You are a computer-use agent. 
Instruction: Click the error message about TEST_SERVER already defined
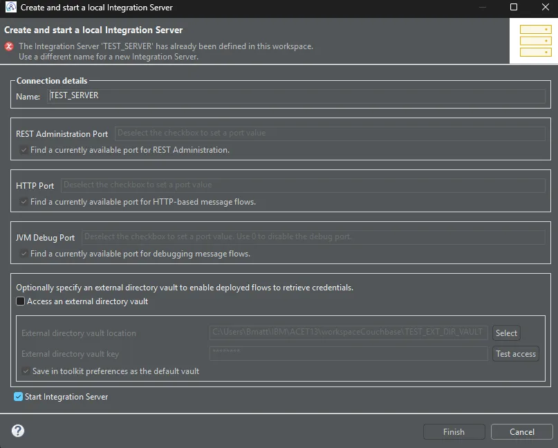[x=166, y=46]
